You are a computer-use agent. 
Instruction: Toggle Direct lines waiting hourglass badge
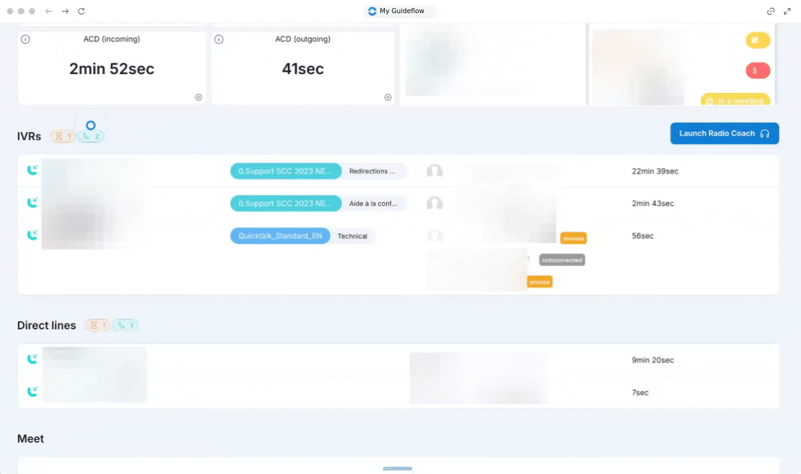pos(97,325)
